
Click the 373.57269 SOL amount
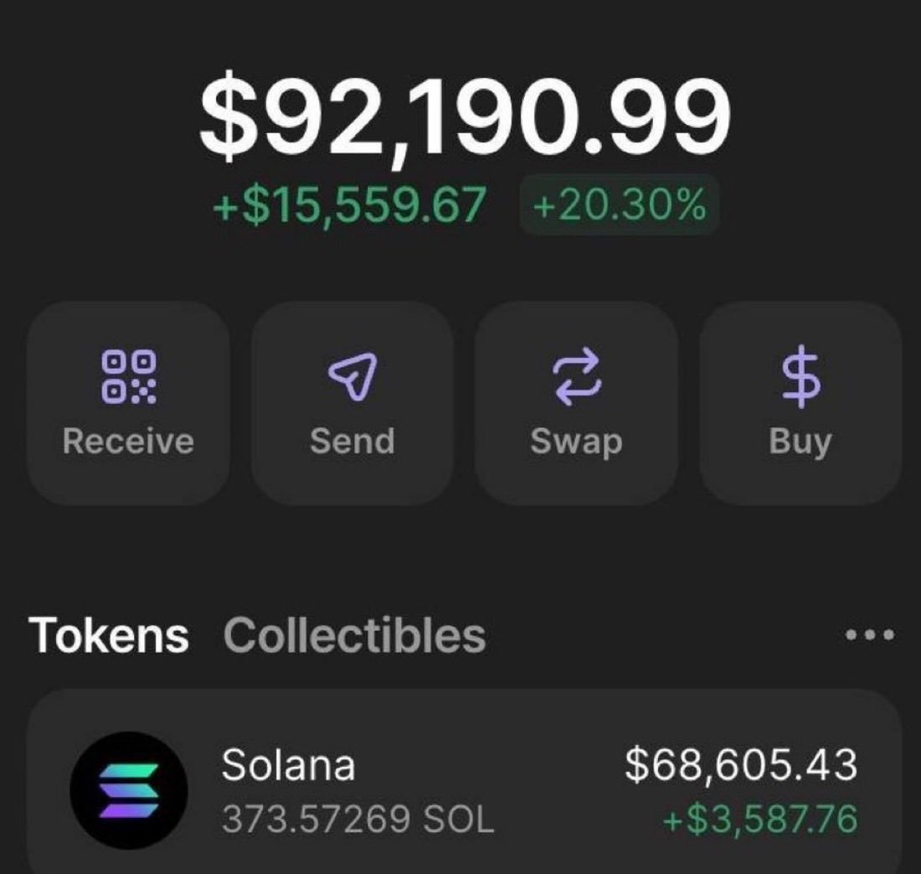(x=358, y=820)
